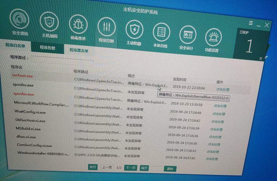Click the 2019-09-24 16:57:42 timestamp
This screenshot has height=181, width=277.
(180, 158)
